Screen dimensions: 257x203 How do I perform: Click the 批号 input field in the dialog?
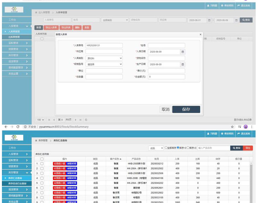[x=166, y=45]
